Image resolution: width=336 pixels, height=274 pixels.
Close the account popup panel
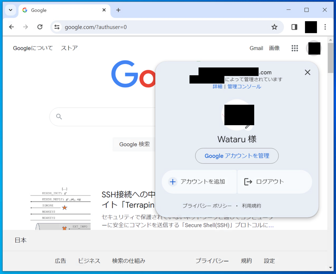pyautogui.click(x=307, y=72)
